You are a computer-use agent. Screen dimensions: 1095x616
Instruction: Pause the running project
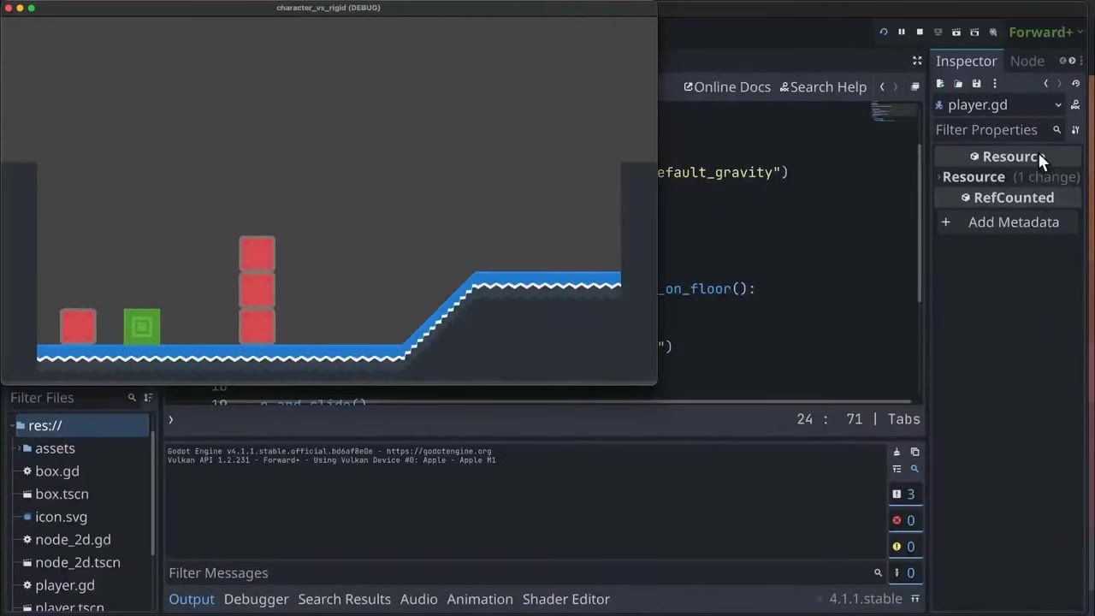click(x=902, y=33)
